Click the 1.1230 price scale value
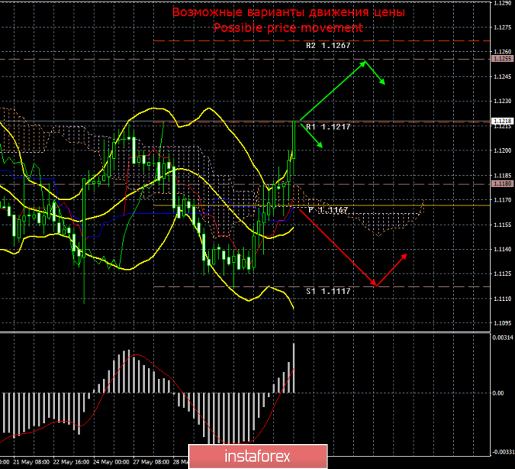The width and height of the screenshot is (515, 469). pyautogui.click(x=503, y=101)
